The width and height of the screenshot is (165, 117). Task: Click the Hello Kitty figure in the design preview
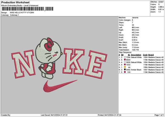49,59
